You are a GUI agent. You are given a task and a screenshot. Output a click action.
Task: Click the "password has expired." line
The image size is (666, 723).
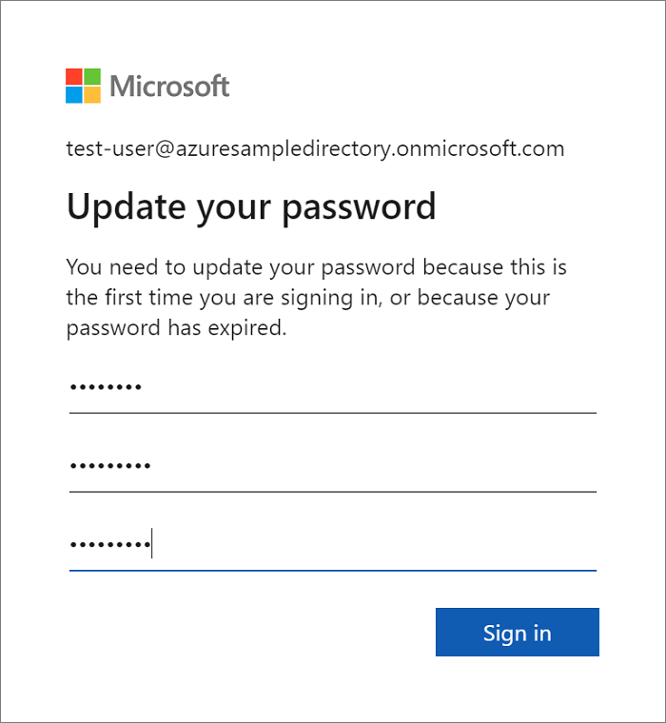[176, 329]
